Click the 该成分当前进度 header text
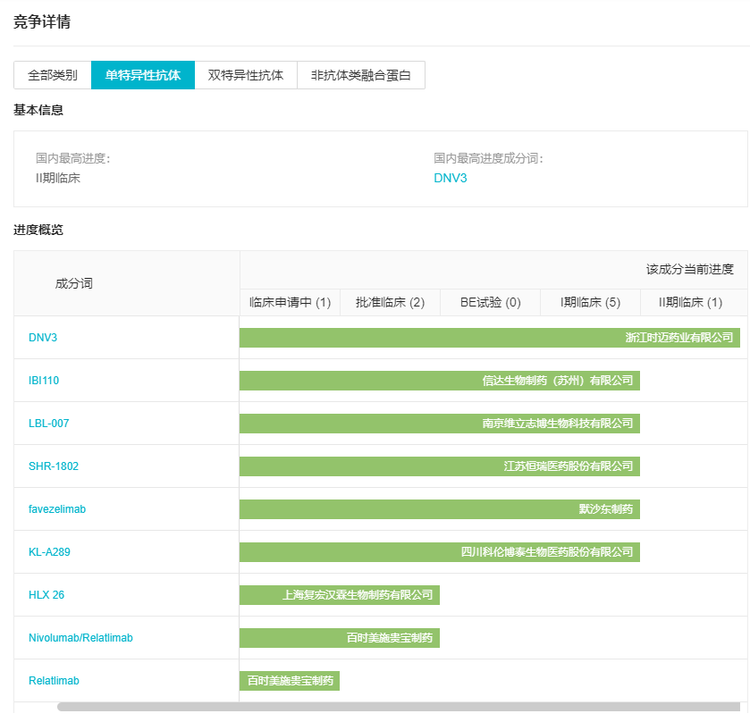Screen dimensions: 750x722 click(690, 269)
